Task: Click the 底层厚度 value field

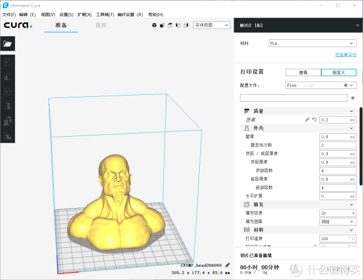Action: [338, 179]
